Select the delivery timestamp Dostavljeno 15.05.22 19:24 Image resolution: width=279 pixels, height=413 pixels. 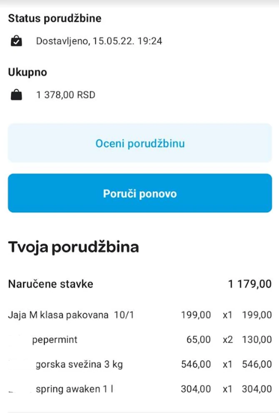point(100,41)
